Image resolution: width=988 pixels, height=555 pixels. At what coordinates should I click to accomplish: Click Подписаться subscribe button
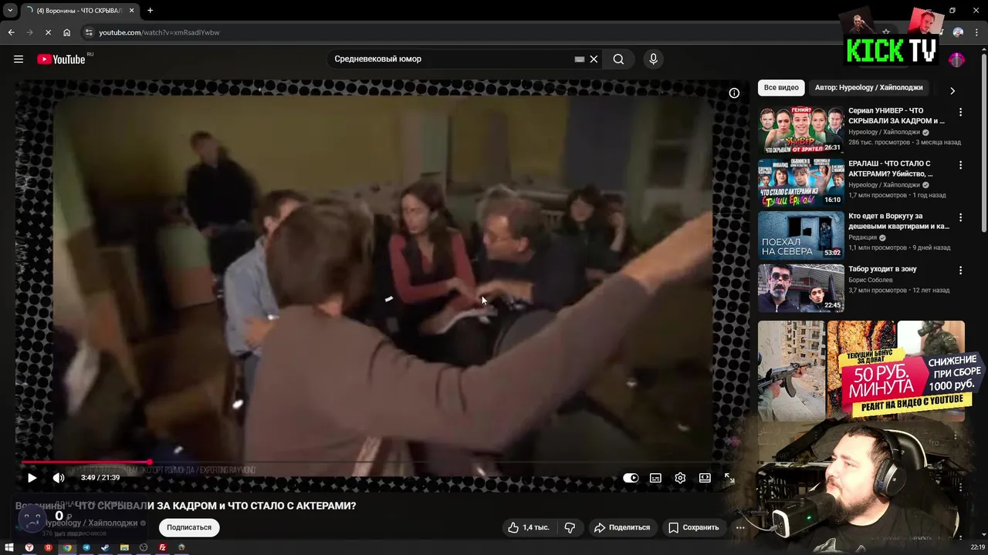click(x=189, y=527)
